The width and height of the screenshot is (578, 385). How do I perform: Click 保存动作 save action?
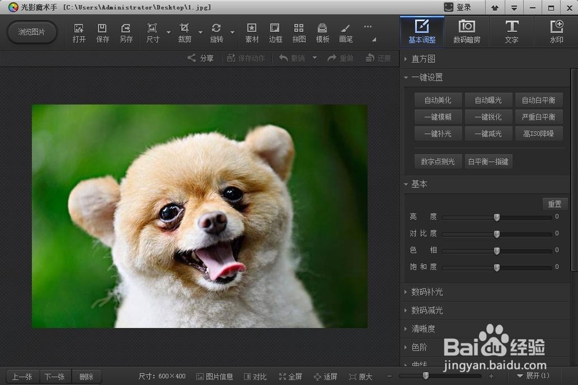(x=246, y=58)
